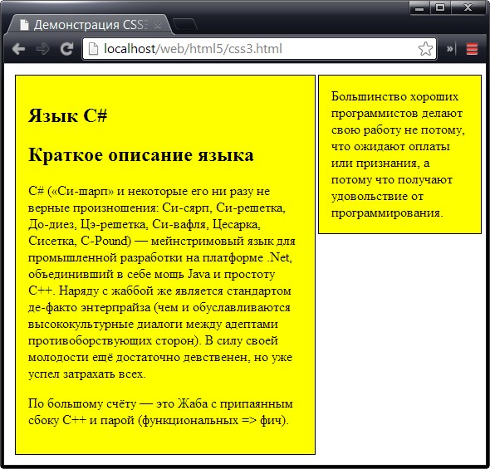The image size is (490, 469).
Task: Close the Демонстрация CSS3 tab
Action: pos(158,25)
